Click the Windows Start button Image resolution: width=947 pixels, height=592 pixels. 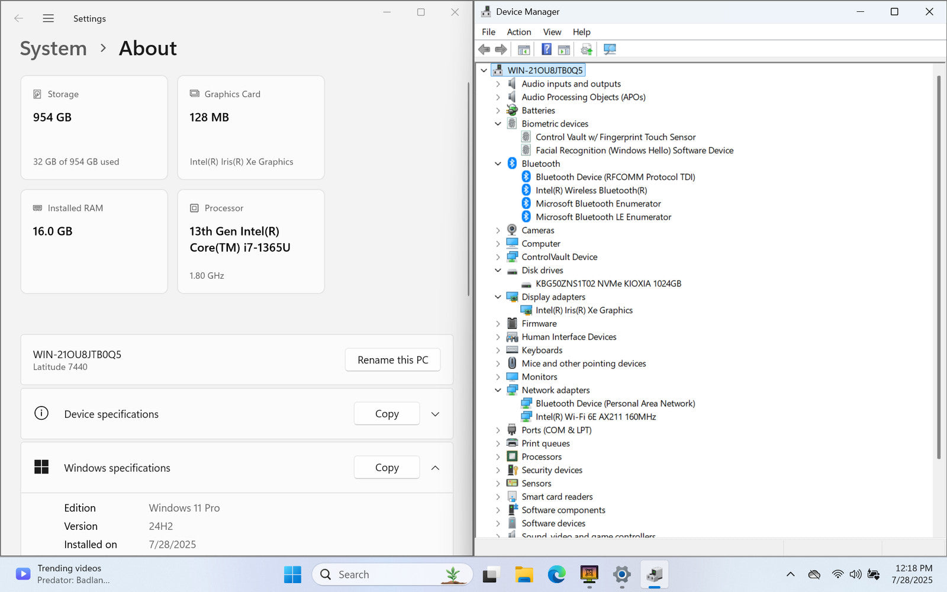tap(292, 574)
